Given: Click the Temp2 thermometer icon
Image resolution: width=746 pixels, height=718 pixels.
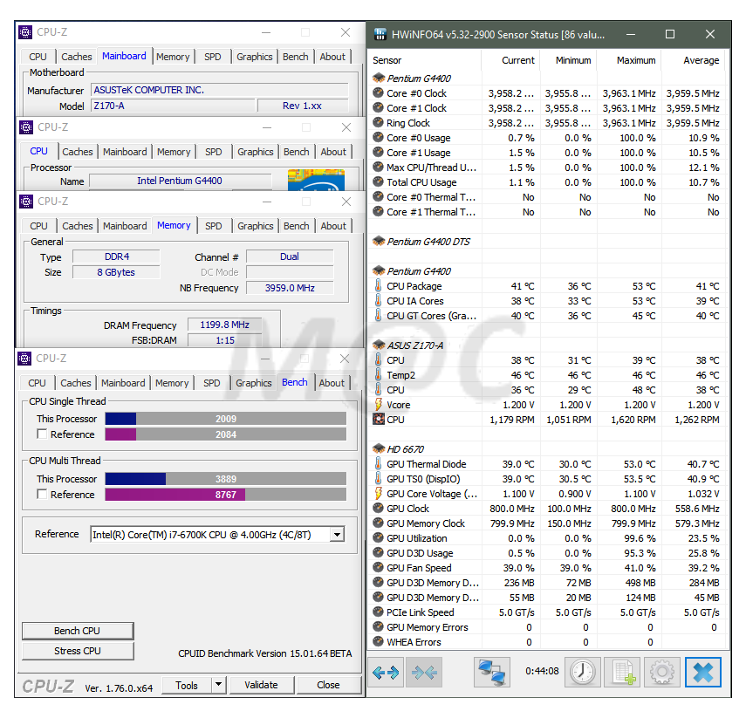Looking at the screenshot, I should (378, 374).
